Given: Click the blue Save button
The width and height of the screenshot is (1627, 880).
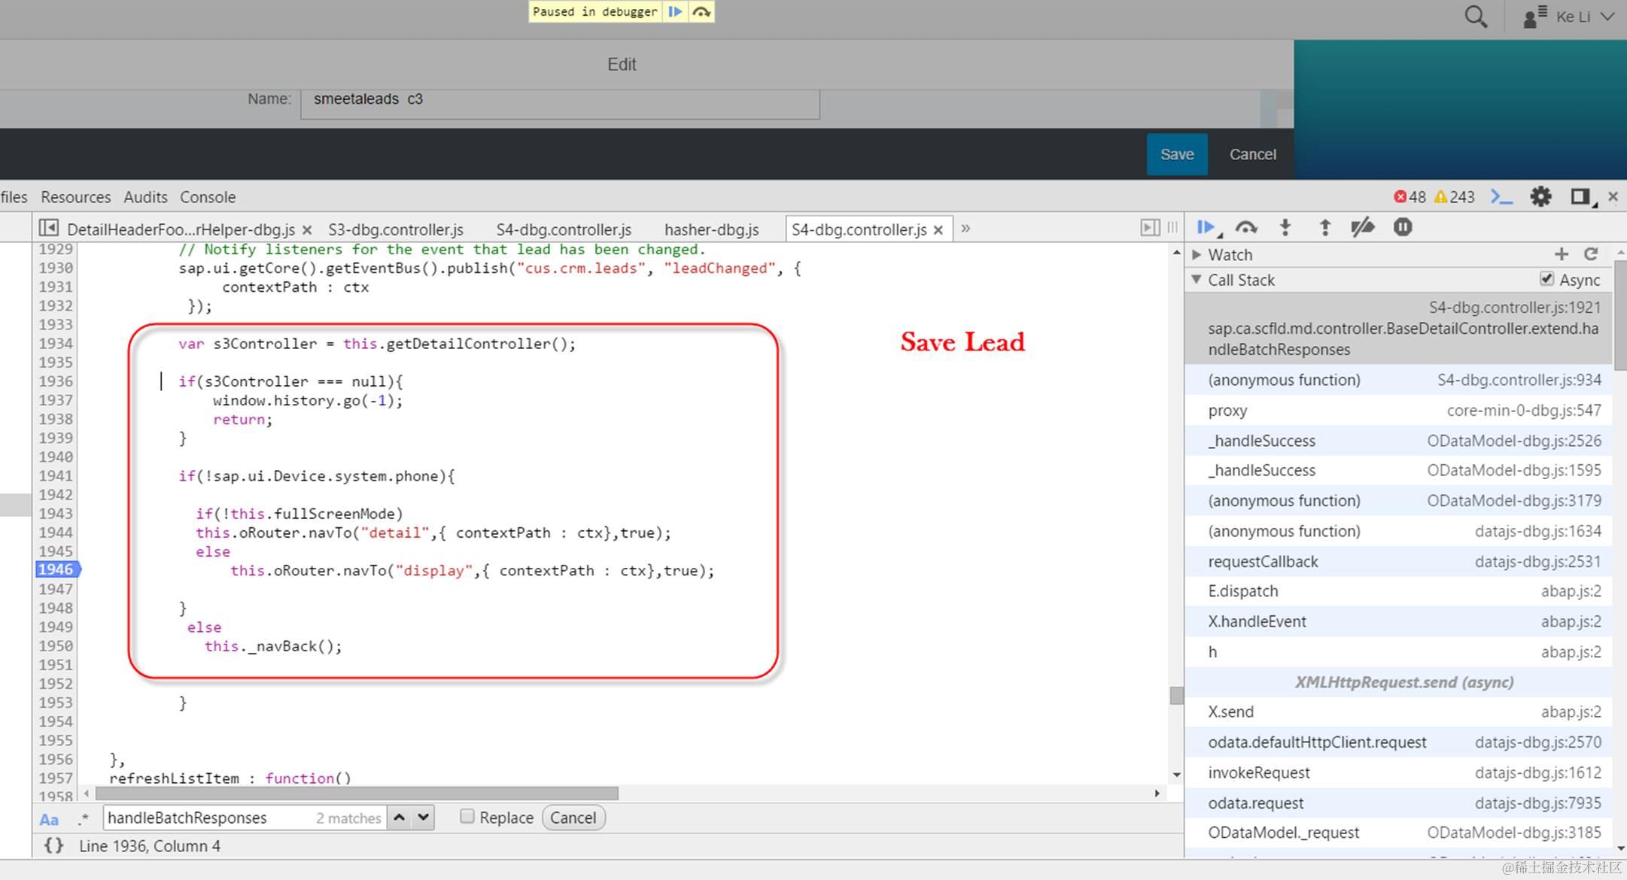Looking at the screenshot, I should 1176,154.
